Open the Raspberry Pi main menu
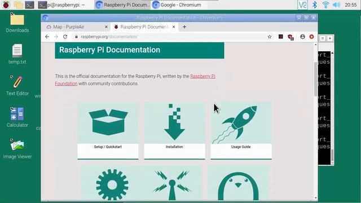This screenshot has height=203, width=361. (6, 5)
